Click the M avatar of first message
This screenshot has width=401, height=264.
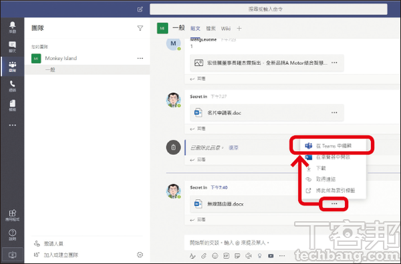[x=173, y=43]
